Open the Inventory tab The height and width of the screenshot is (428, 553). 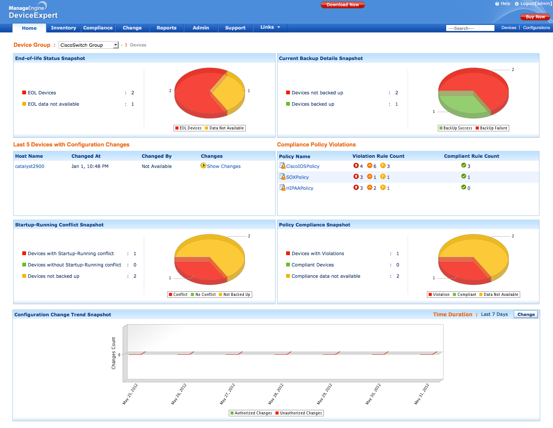coord(63,28)
